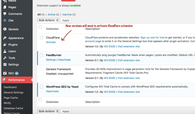Click the Settings sliders icon

[x=5, y=65]
